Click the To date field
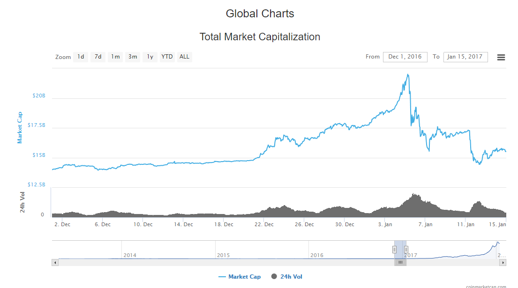518x288 pixels. point(465,57)
